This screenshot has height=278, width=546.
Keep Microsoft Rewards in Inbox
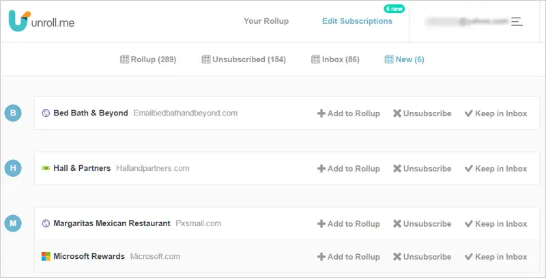496,257
